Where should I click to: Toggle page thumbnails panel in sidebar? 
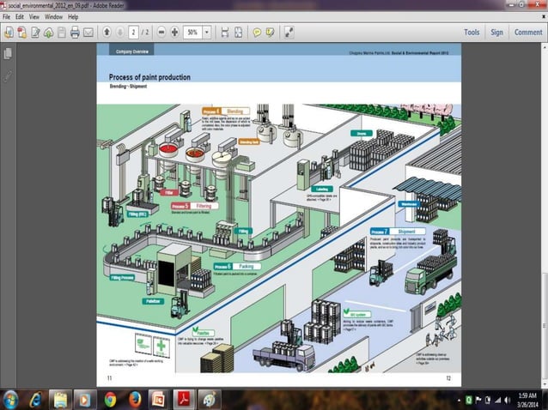[8, 54]
